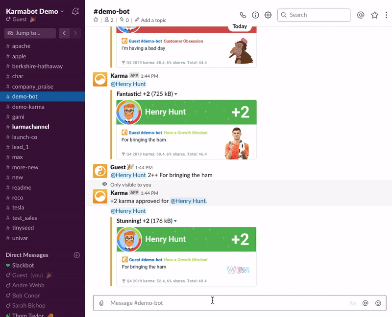Click @Henry Hunt mention above Fantastic card

click(x=128, y=84)
